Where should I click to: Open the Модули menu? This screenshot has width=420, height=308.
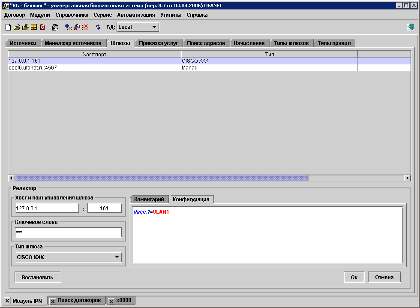pyautogui.click(x=40, y=15)
